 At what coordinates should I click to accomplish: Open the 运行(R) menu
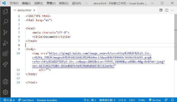coord(76,3)
